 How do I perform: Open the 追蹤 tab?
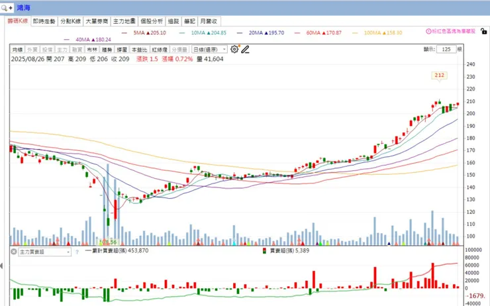pyautogui.click(x=173, y=21)
